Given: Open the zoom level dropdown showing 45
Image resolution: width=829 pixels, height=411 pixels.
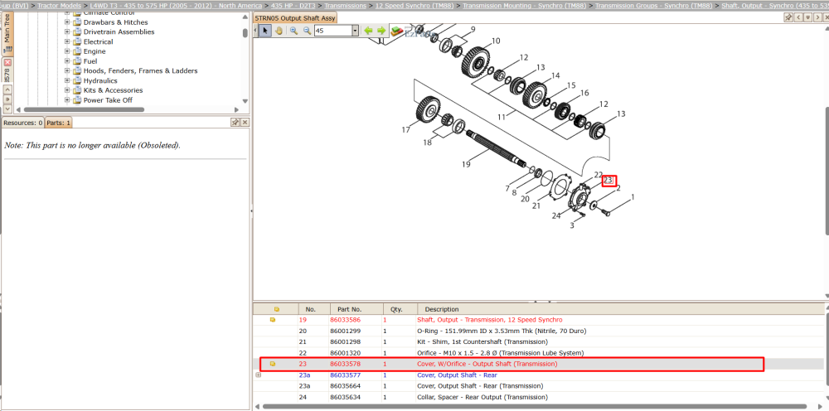Looking at the screenshot, I should (355, 31).
